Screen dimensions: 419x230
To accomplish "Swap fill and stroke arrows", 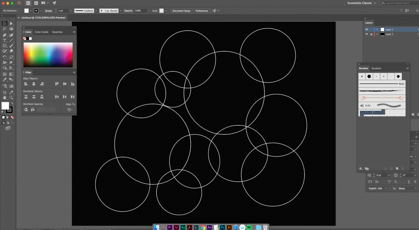I will 12,104.
